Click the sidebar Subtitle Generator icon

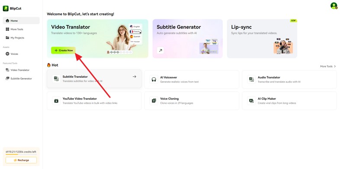point(7,78)
